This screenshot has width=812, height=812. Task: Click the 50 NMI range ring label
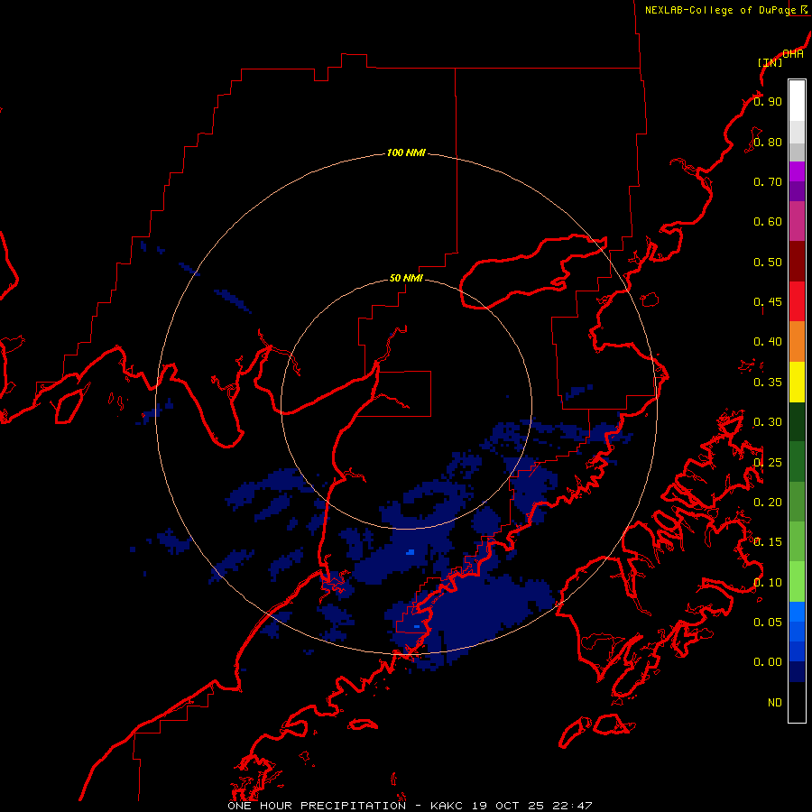click(406, 278)
